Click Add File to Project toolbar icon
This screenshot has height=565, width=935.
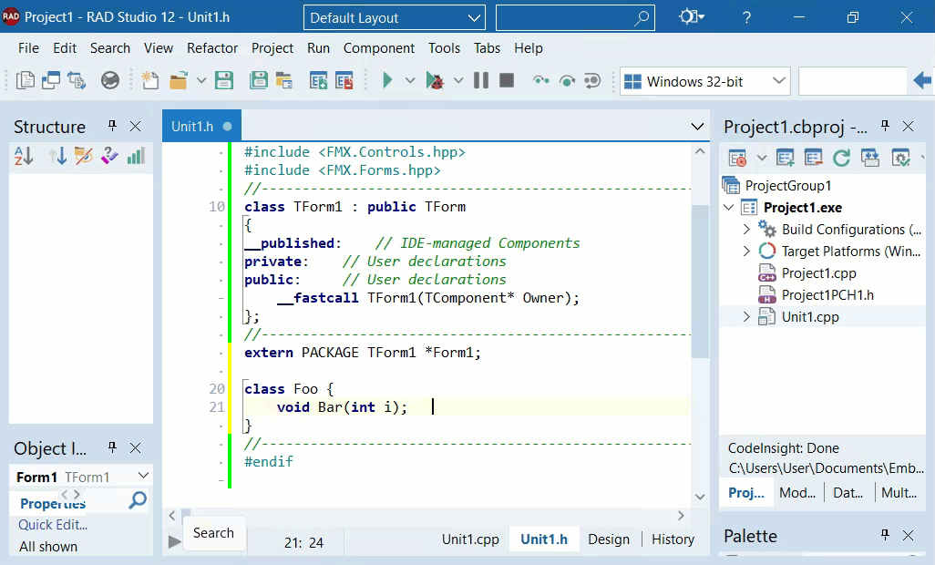point(318,80)
